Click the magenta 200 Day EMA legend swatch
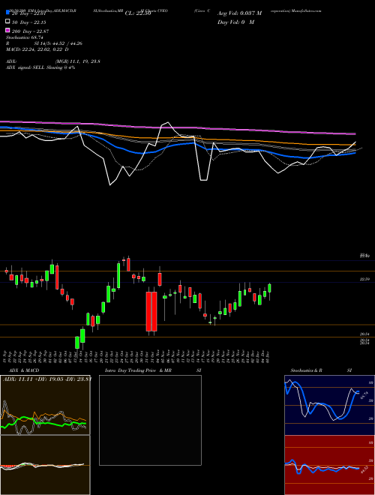Image resolution: width=375 pixels, height=495 pixels. click(x=7, y=31)
